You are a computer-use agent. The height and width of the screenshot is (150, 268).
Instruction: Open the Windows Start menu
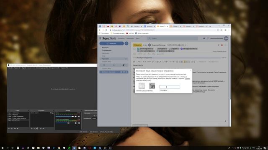(3, 148)
